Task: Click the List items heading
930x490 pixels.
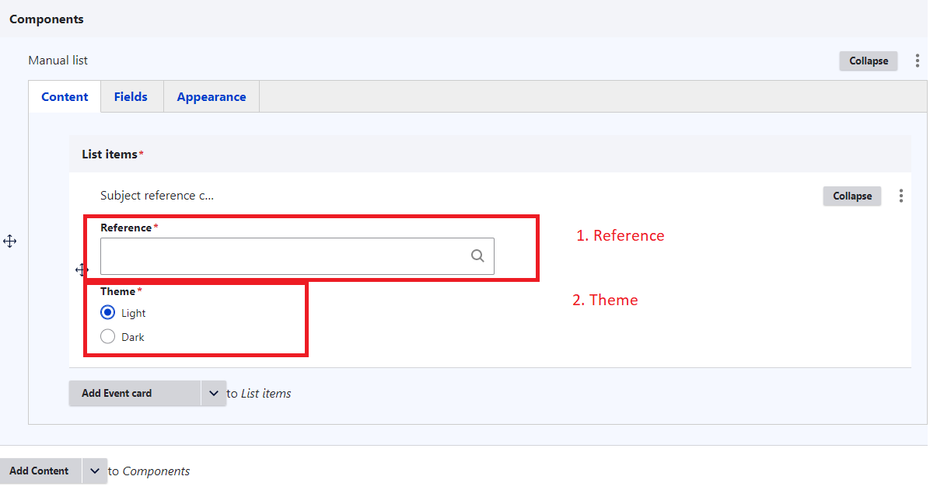Action: tap(110, 155)
